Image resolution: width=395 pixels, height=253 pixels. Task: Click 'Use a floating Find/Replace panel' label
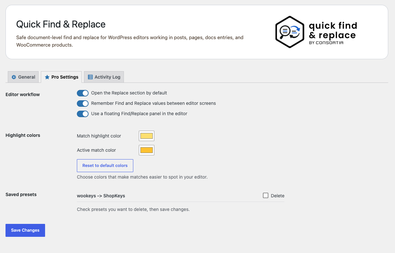click(x=139, y=114)
